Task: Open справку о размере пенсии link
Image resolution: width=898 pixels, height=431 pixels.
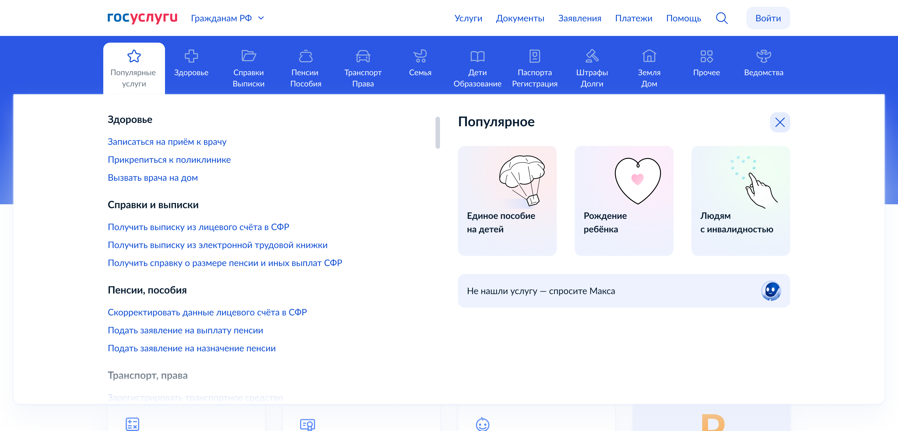Action: (x=225, y=263)
